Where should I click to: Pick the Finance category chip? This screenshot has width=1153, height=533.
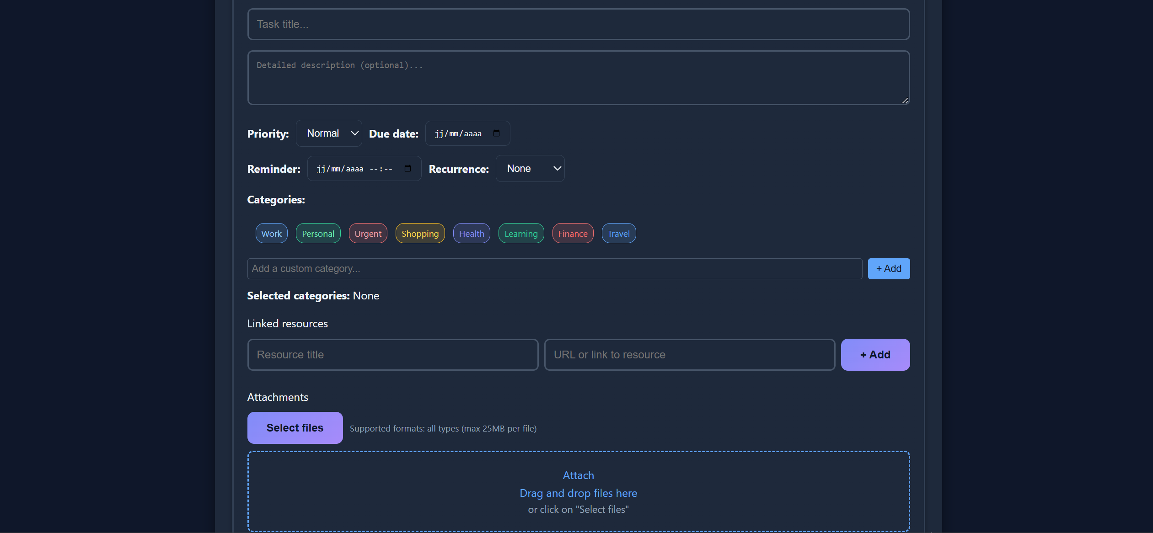[573, 234]
